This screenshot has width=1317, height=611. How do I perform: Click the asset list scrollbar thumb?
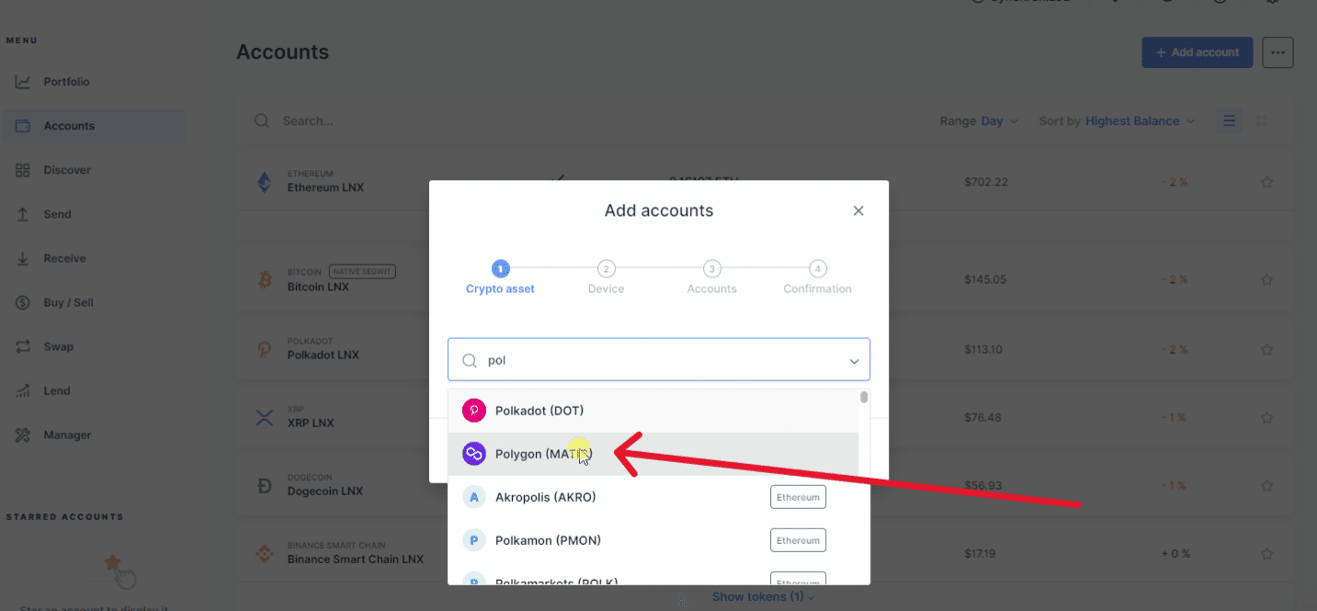pyautogui.click(x=864, y=398)
